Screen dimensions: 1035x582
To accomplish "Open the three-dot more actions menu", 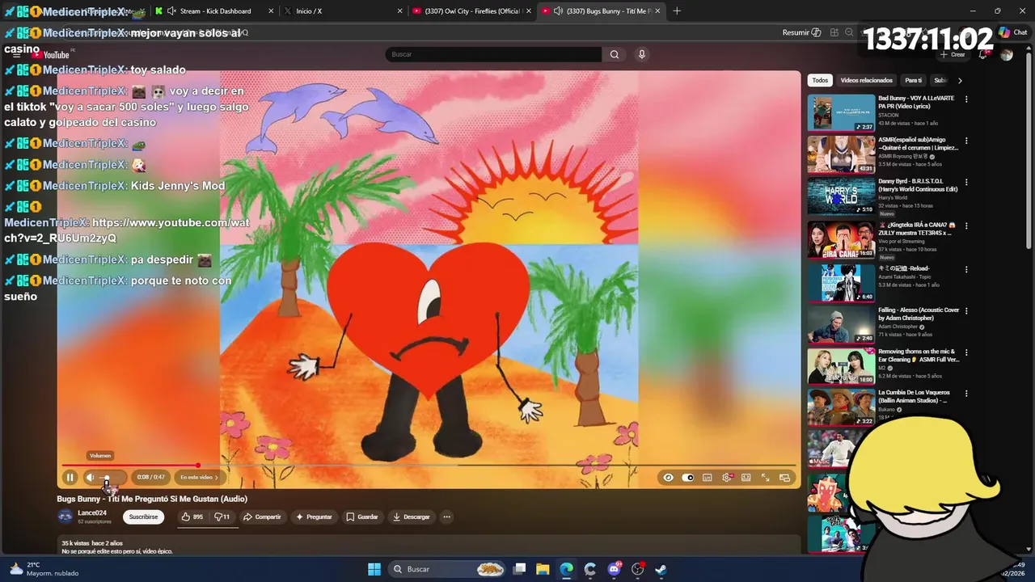I will click(x=446, y=517).
